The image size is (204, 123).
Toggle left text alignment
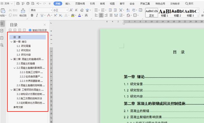[x=96, y=15]
